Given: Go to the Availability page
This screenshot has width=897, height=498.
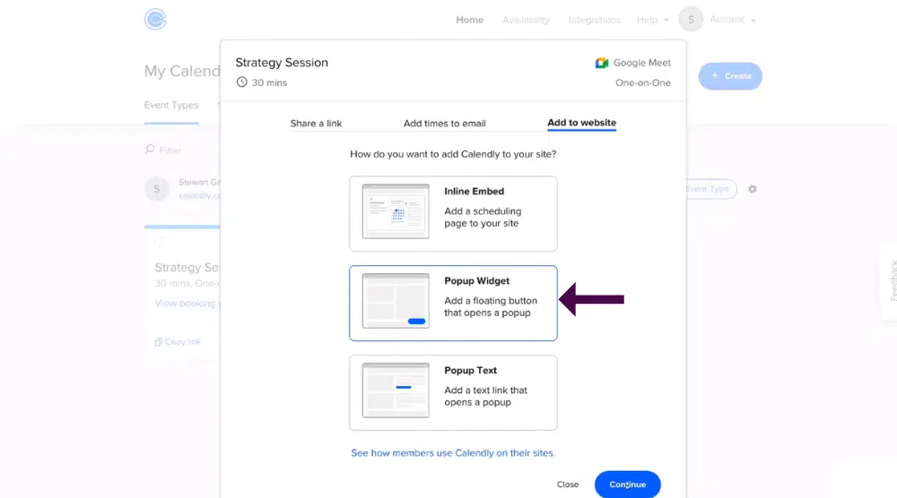Looking at the screenshot, I should point(526,20).
